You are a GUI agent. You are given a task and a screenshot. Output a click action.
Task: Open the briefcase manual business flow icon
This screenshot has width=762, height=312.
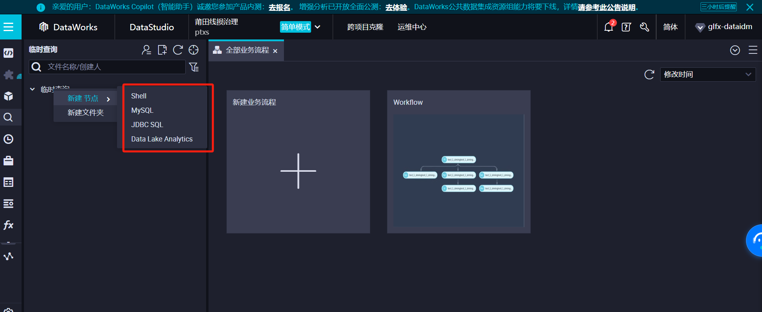point(8,161)
